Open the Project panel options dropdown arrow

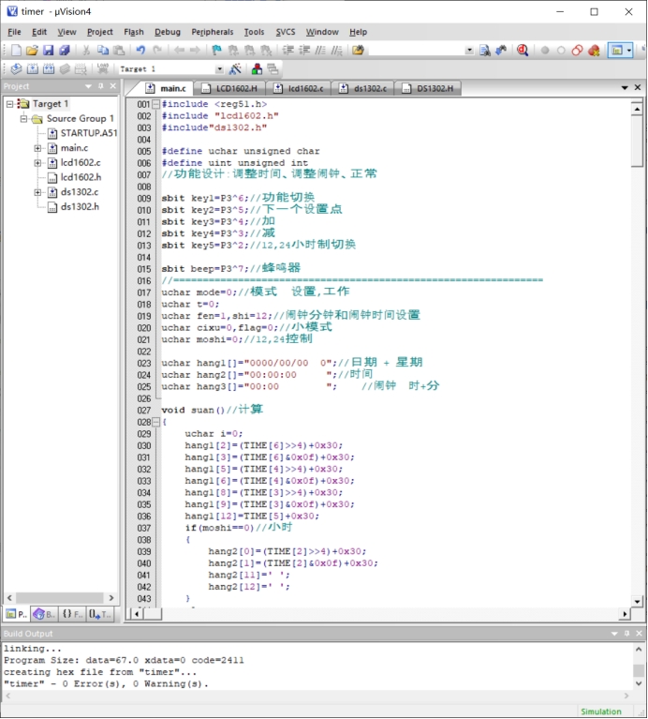point(88,86)
